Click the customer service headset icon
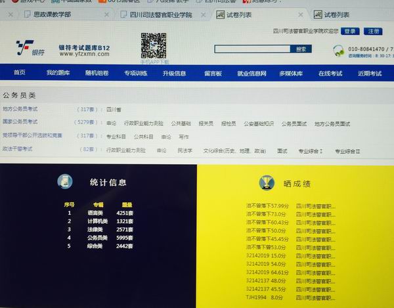Viewport: 394px width, 308px height. tap(338, 51)
